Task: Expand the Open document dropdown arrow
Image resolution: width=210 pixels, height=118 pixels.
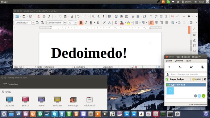Action: [27, 16]
